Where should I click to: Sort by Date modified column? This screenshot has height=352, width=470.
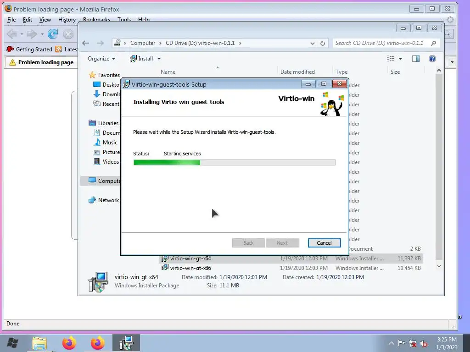[297, 72]
